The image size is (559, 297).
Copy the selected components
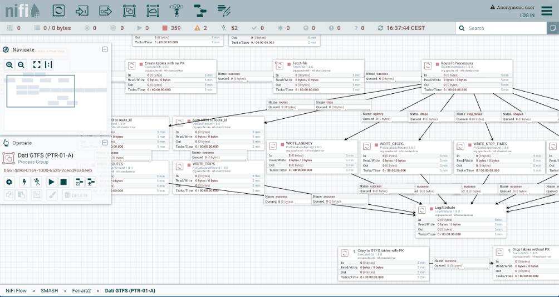[x=9, y=195]
